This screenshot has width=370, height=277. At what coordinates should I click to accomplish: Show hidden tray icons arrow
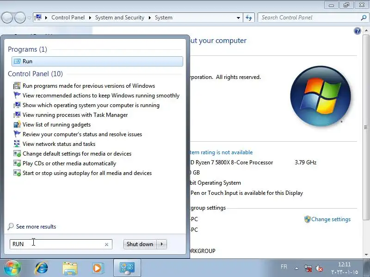pyautogui.click(x=297, y=268)
